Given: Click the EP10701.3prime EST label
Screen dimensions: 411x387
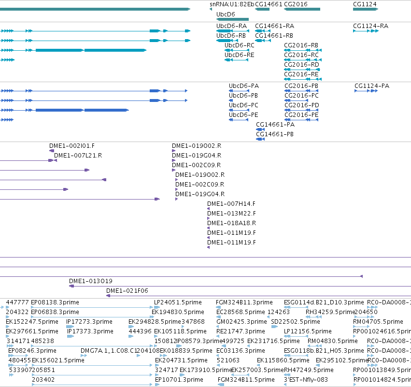Looking at the screenshot, I should 179,380.
